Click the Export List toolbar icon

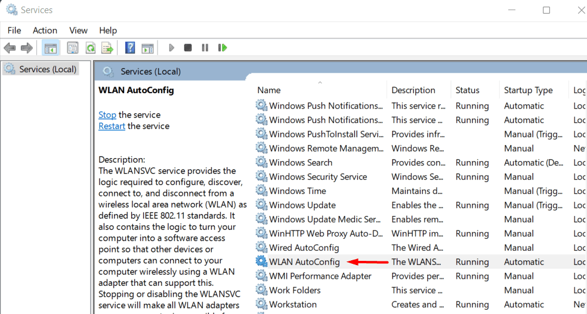point(107,48)
